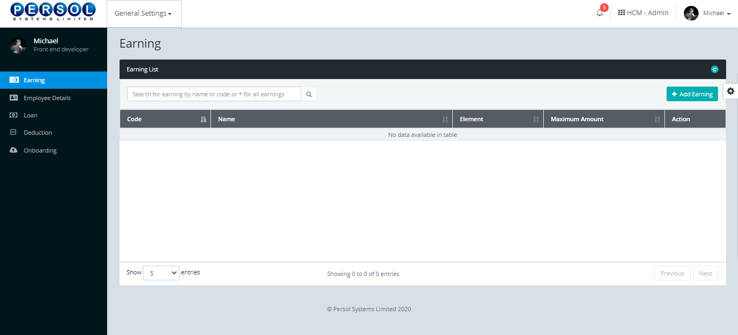
Task: Click the Add Earning button
Action: (692, 94)
